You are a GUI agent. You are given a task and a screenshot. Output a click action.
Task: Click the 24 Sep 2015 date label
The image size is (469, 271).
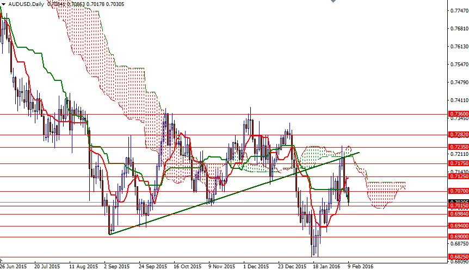tap(153, 266)
